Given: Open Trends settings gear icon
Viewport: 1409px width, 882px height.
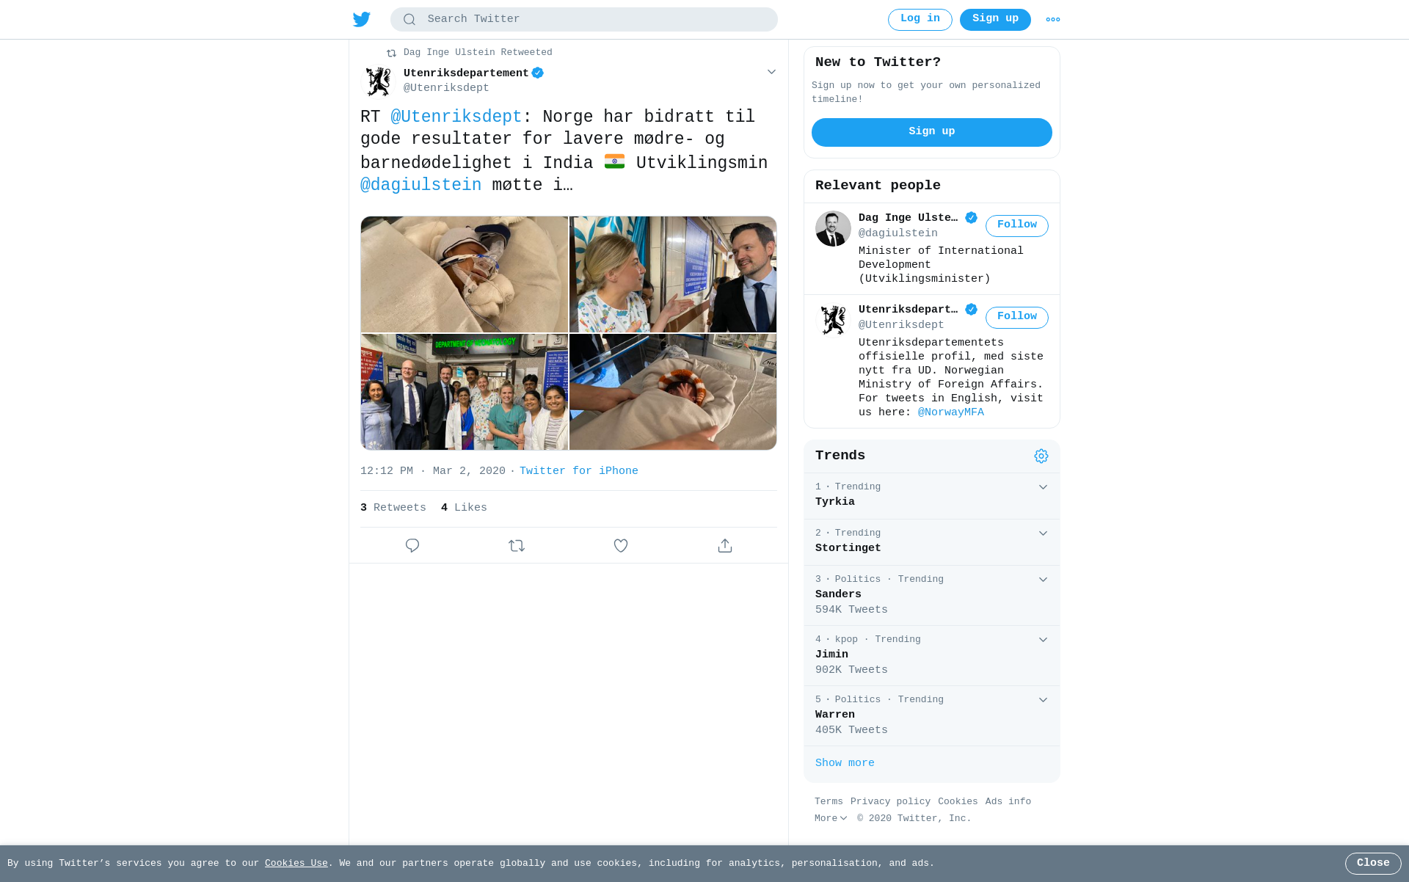Looking at the screenshot, I should pos(1041,456).
